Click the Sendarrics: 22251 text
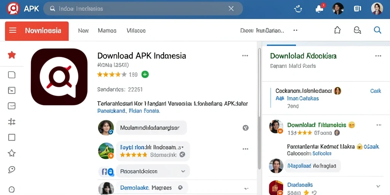The image size is (390, 195). pos(120,89)
